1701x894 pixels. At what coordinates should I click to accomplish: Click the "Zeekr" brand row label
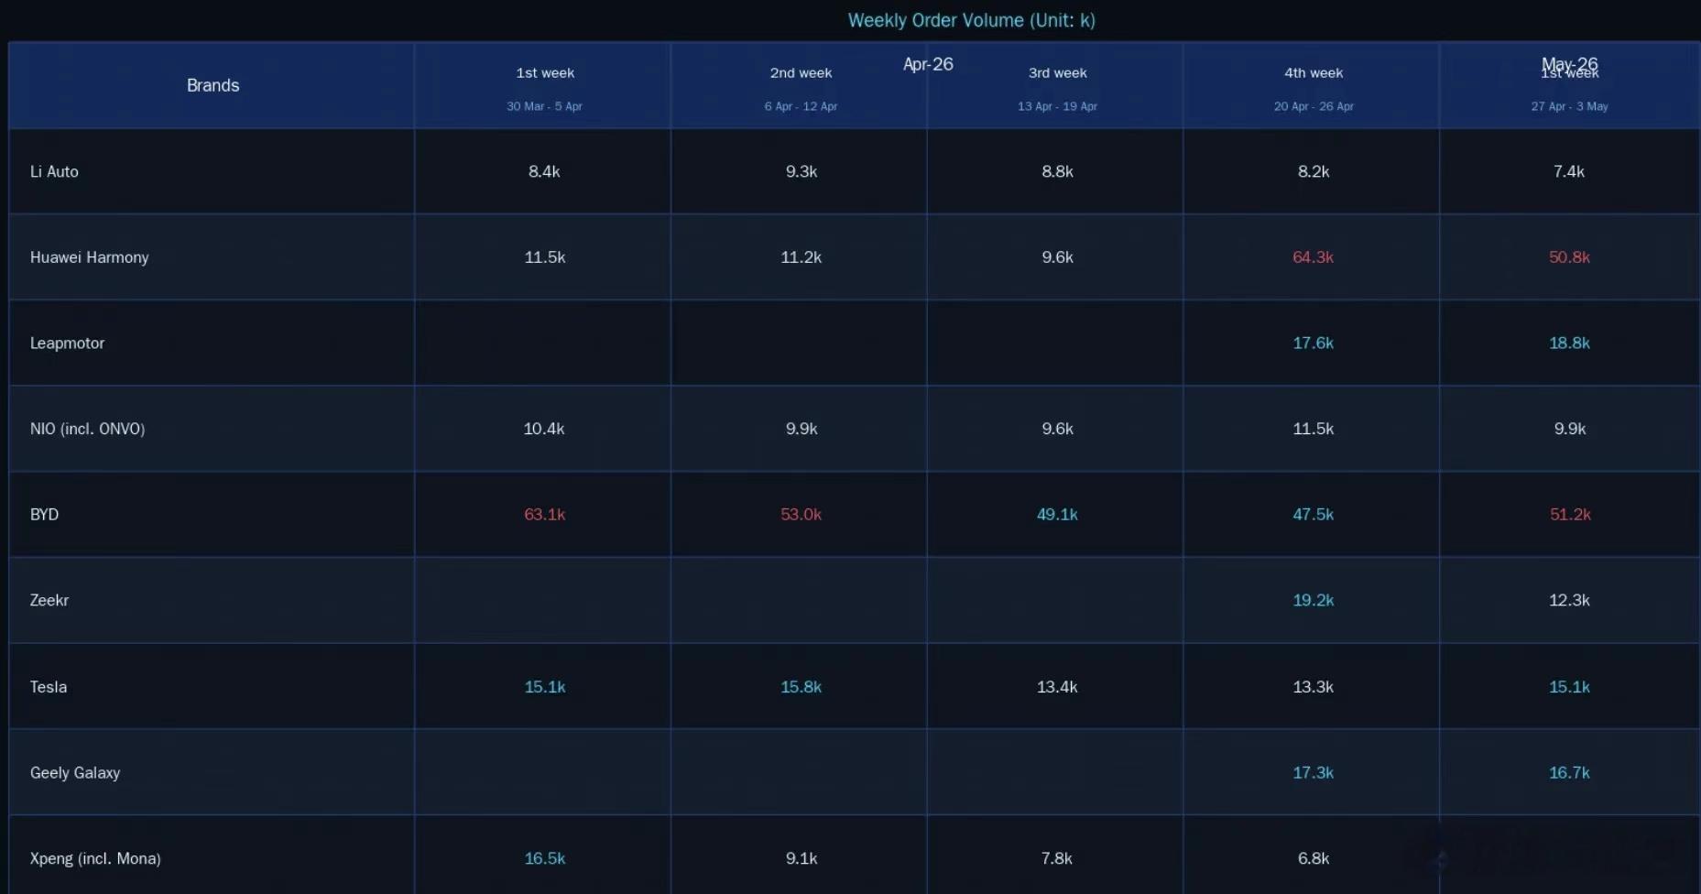click(x=49, y=600)
